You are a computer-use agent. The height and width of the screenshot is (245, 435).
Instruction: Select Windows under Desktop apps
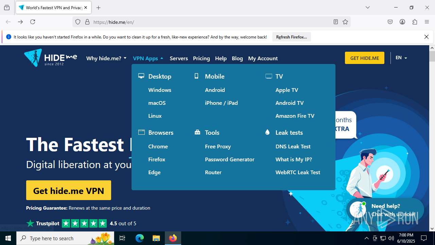pos(160,90)
